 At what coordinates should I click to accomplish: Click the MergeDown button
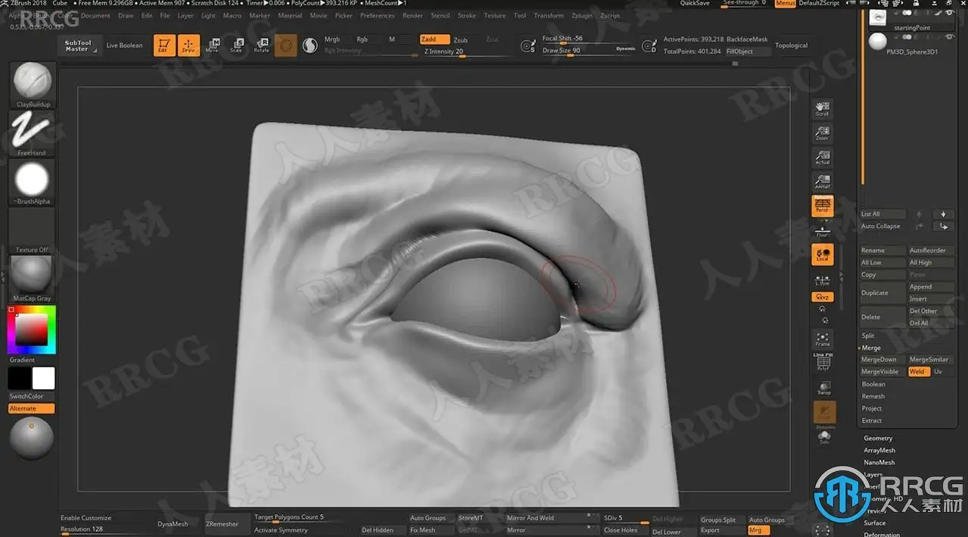click(879, 360)
